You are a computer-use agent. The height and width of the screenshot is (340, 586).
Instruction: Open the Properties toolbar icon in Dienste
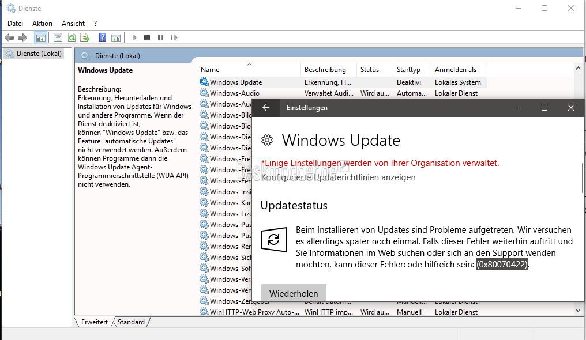(58, 37)
